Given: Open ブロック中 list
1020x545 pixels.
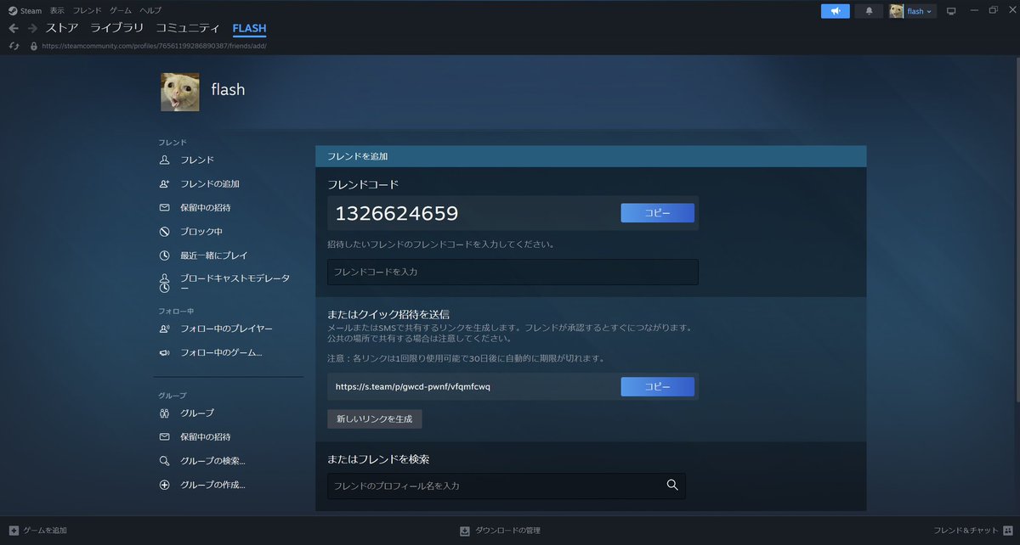Looking at the screenshot, I should [201, 231].
